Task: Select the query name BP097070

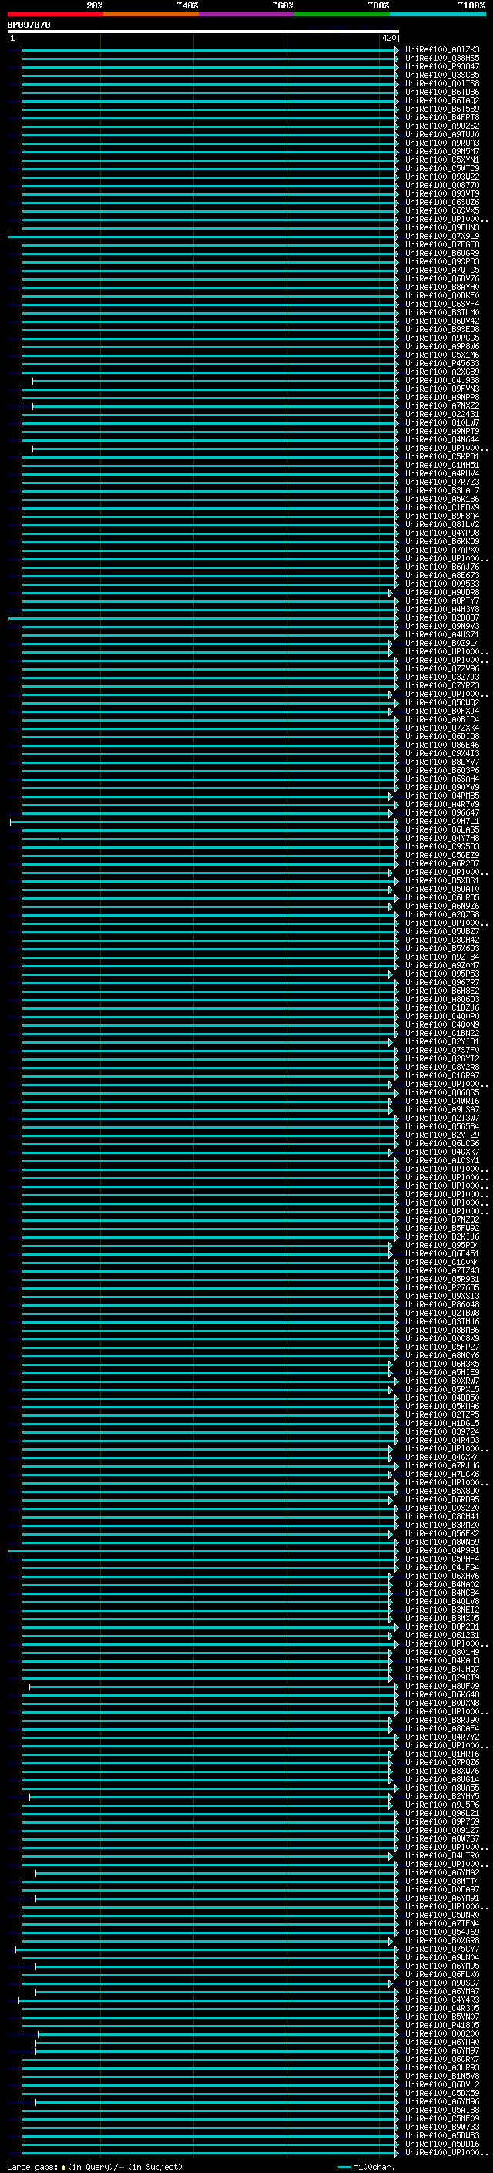Action: [29, 25]
